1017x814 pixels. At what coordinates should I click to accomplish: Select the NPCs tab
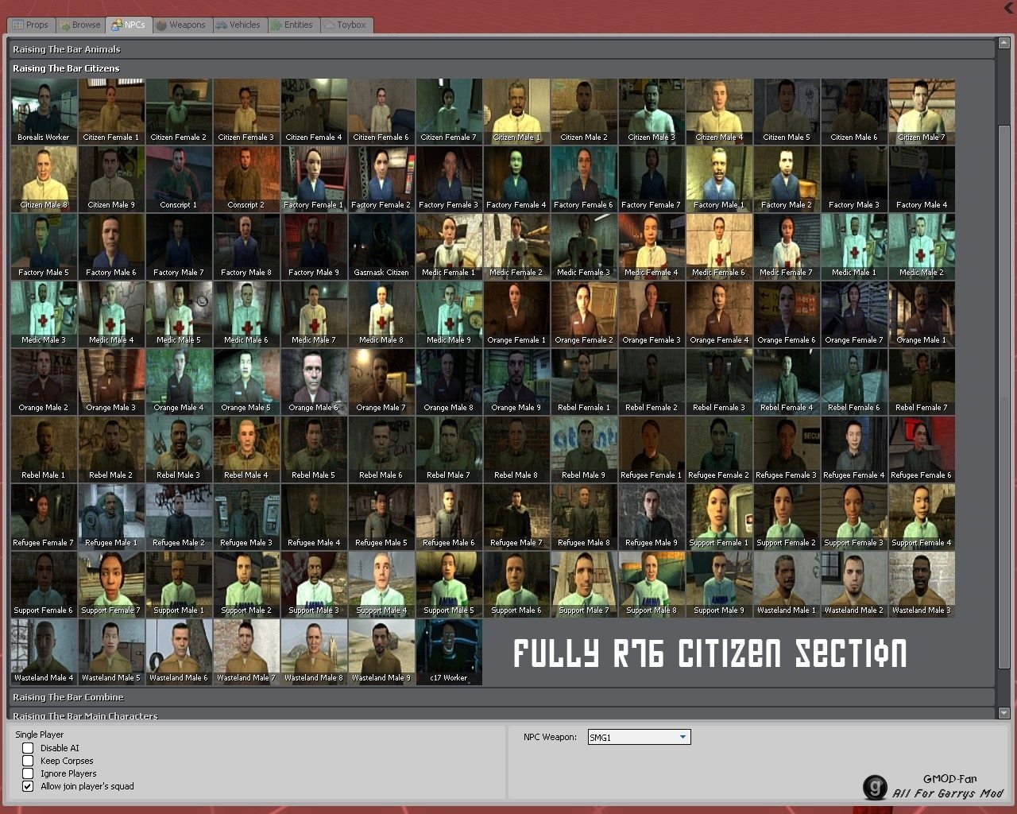pyautogui.click(x=128, y=25)
